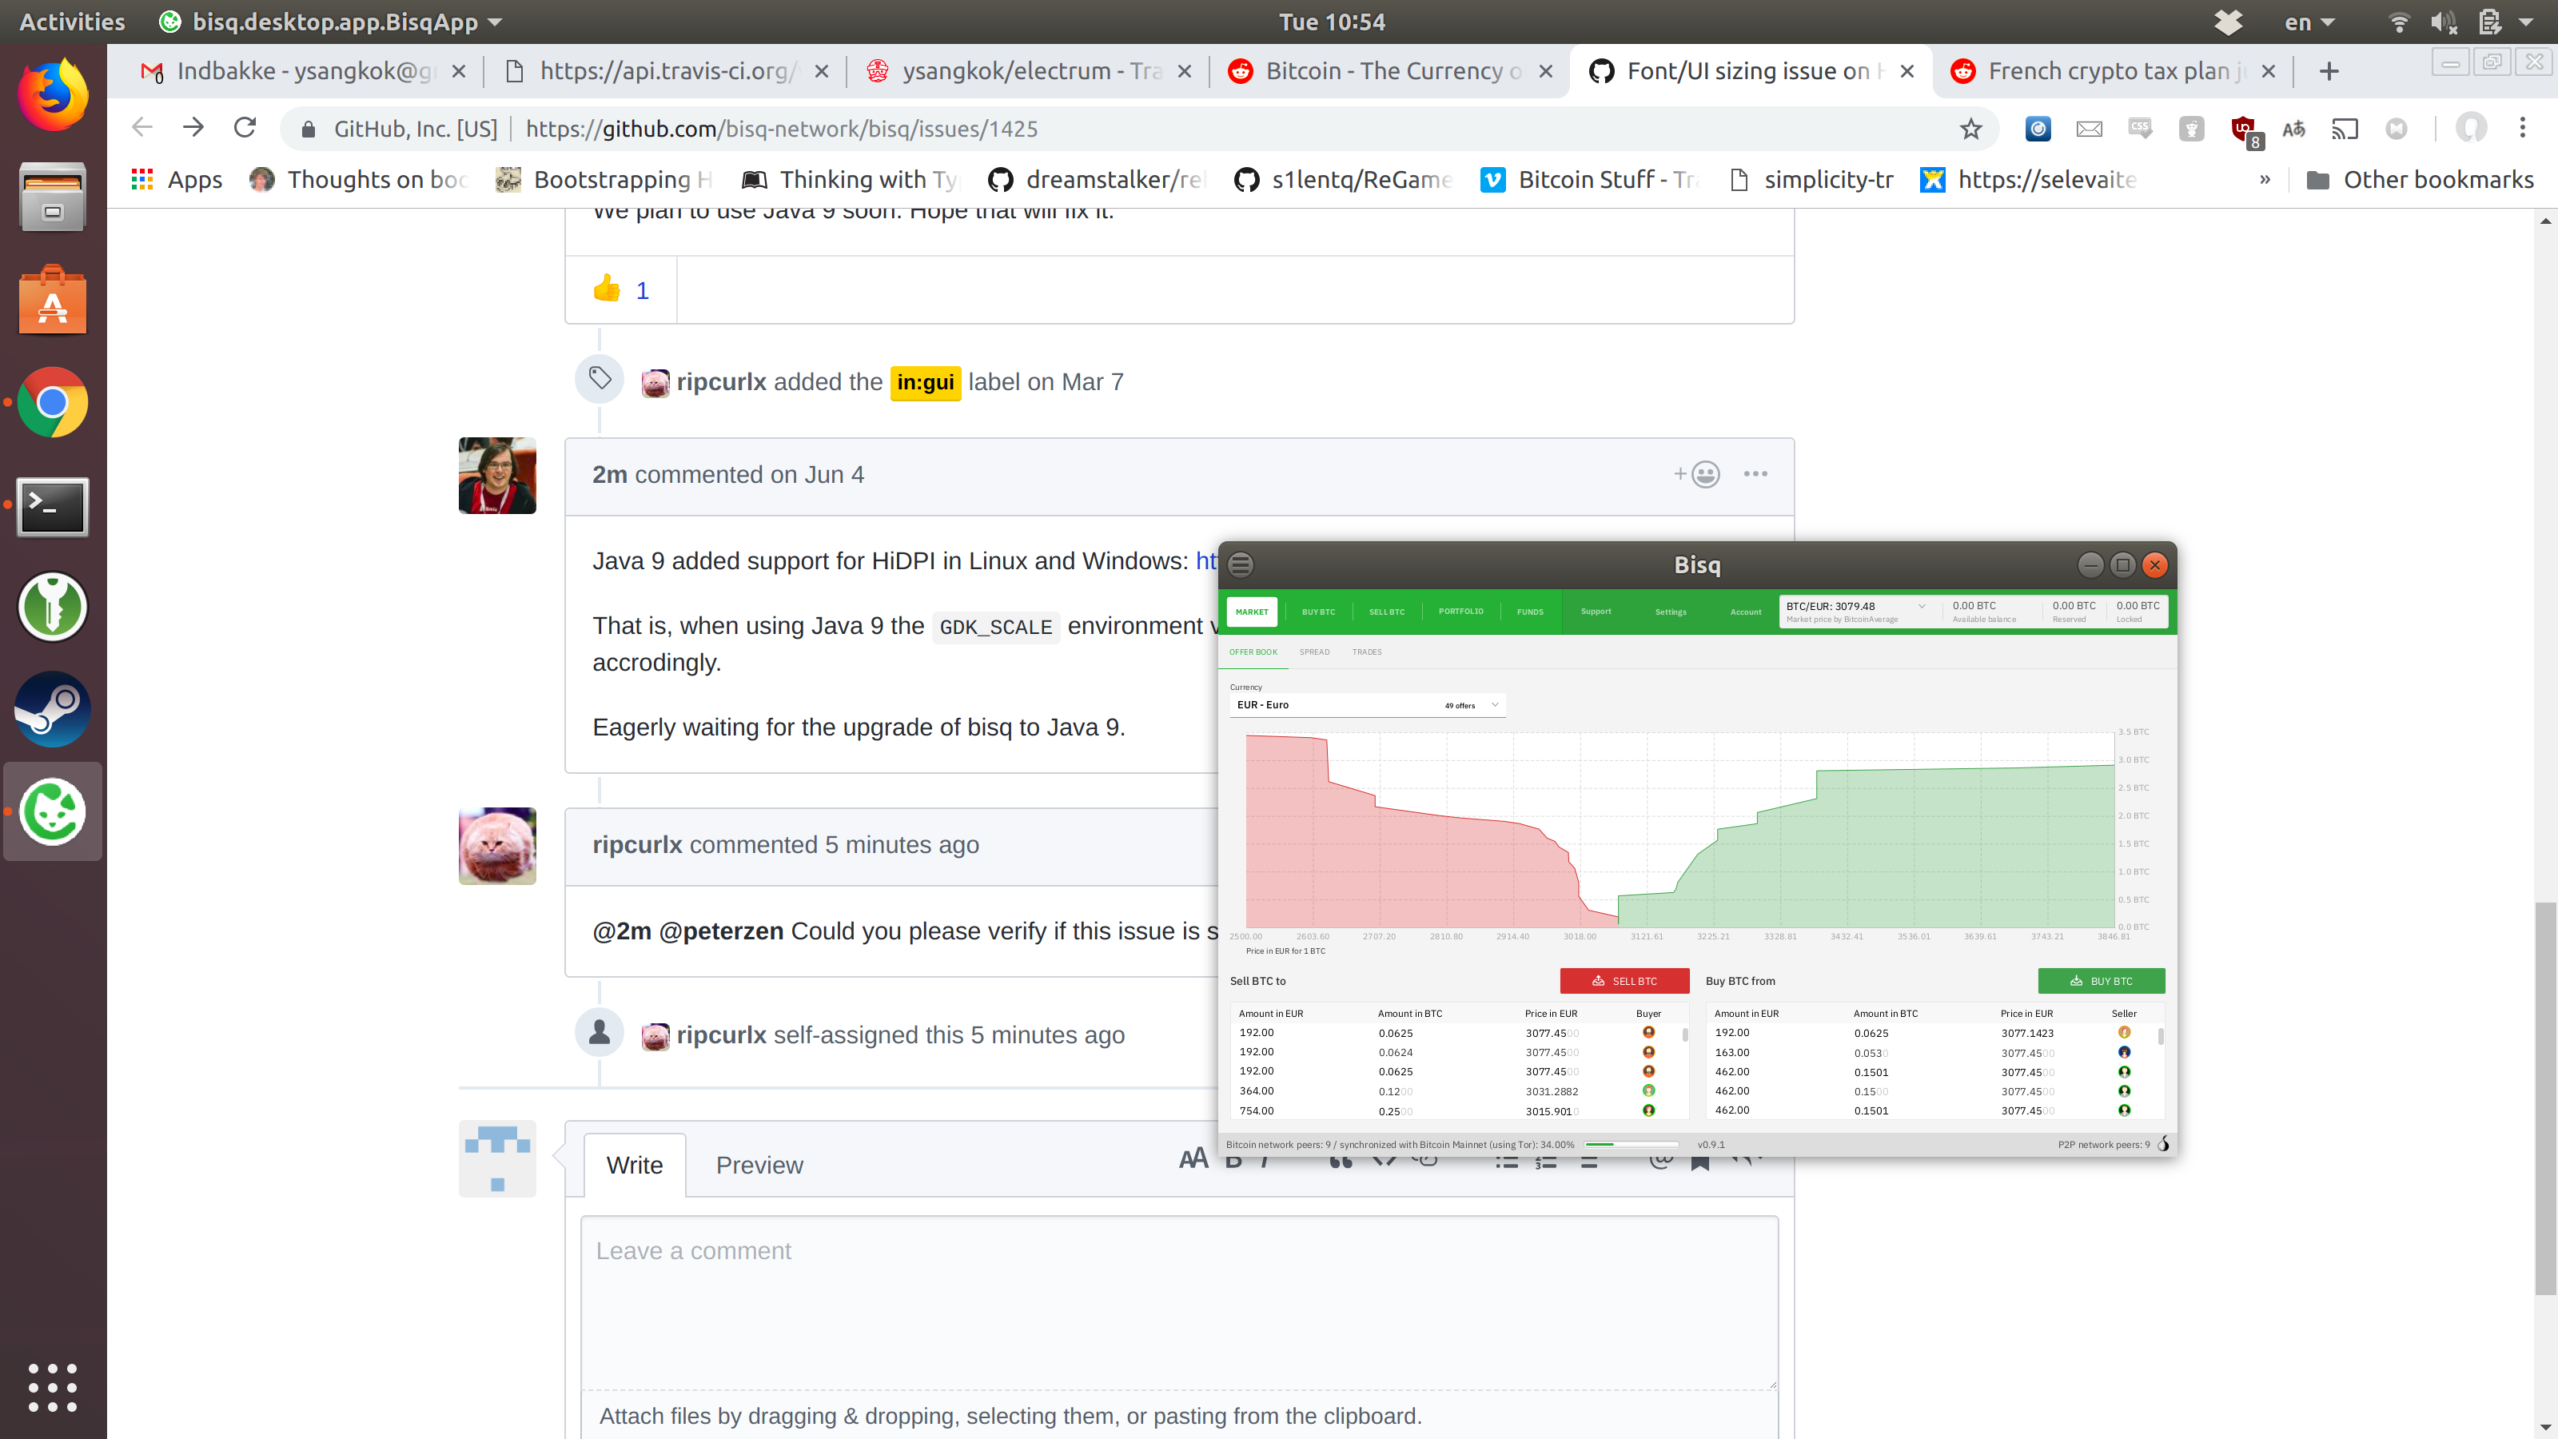
Task: Open the EUR - Euro currency dropdown
Action: pos(1368,705)
